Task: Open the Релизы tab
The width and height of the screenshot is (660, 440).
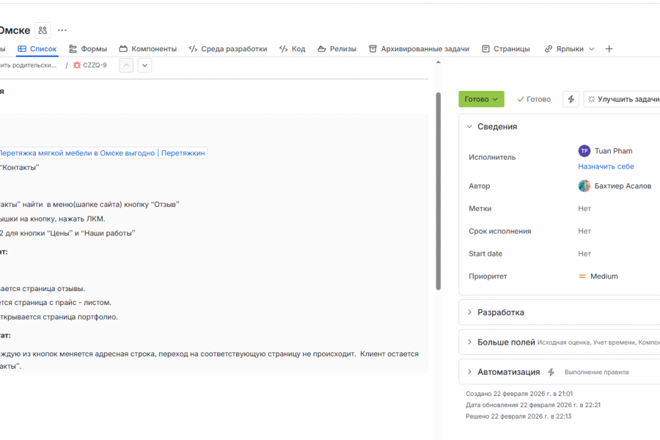Action: pos(337,49)
